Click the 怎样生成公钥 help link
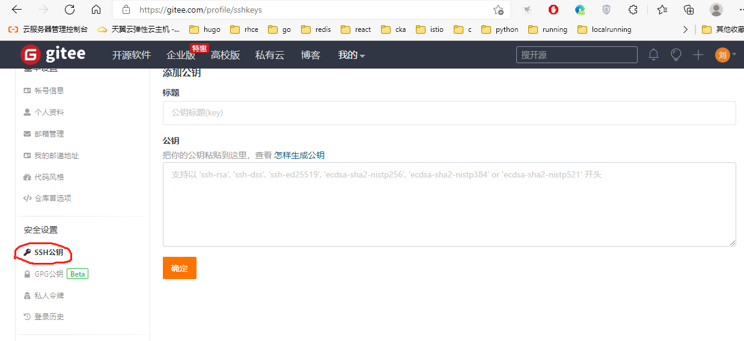Image resolution: width=744 pixels, height=341 pixels. 299,155
